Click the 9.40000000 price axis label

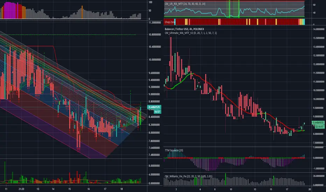[x=154, y=80]
